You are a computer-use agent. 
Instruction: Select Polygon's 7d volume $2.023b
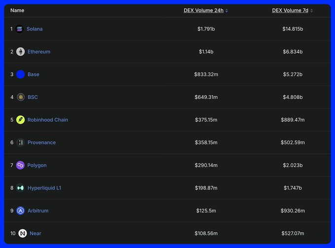click(293, 165)
